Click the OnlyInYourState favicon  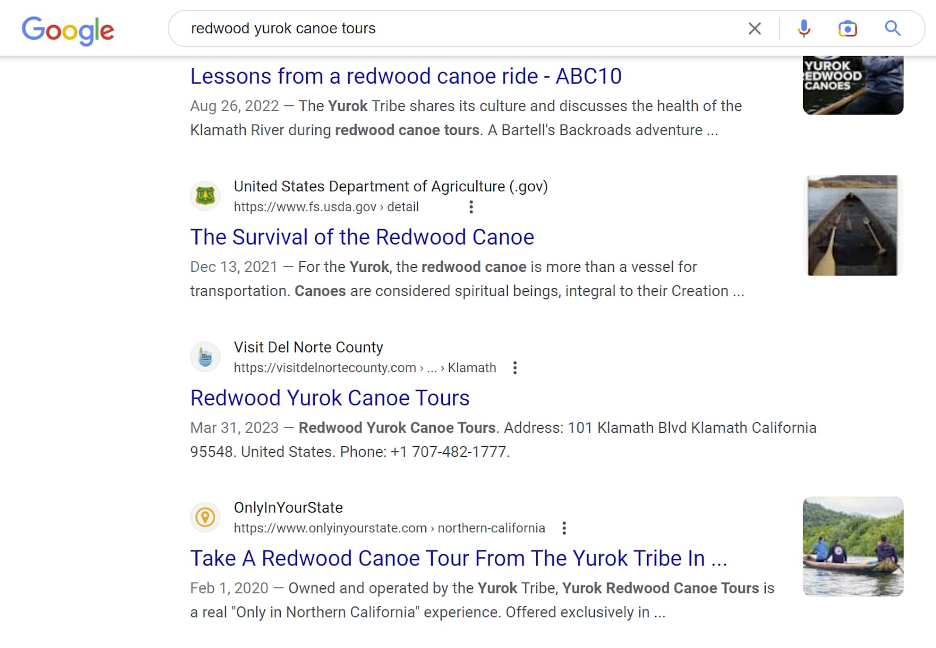(x=205, y=517)
